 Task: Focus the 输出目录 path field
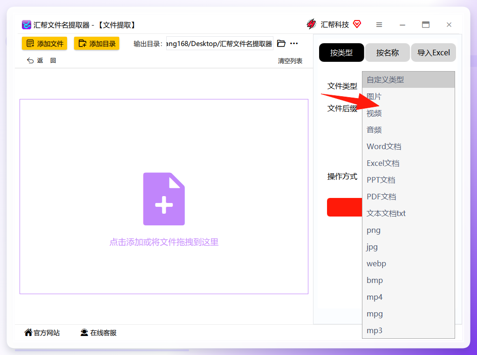[x=220, y=43]
